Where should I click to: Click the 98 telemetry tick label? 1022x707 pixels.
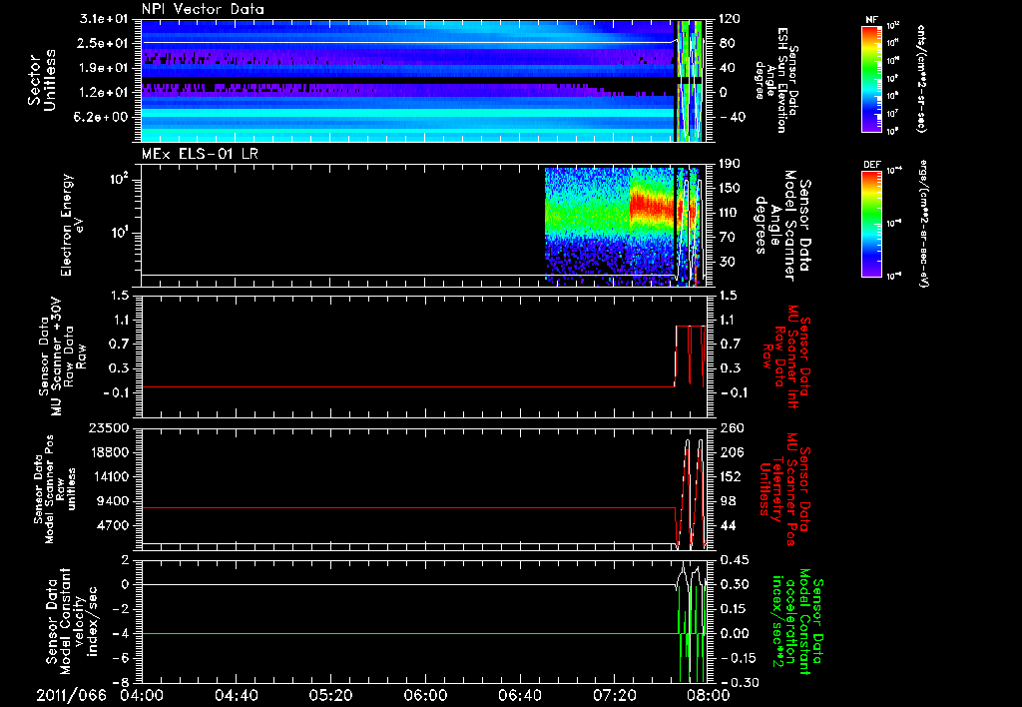[728, 501]
